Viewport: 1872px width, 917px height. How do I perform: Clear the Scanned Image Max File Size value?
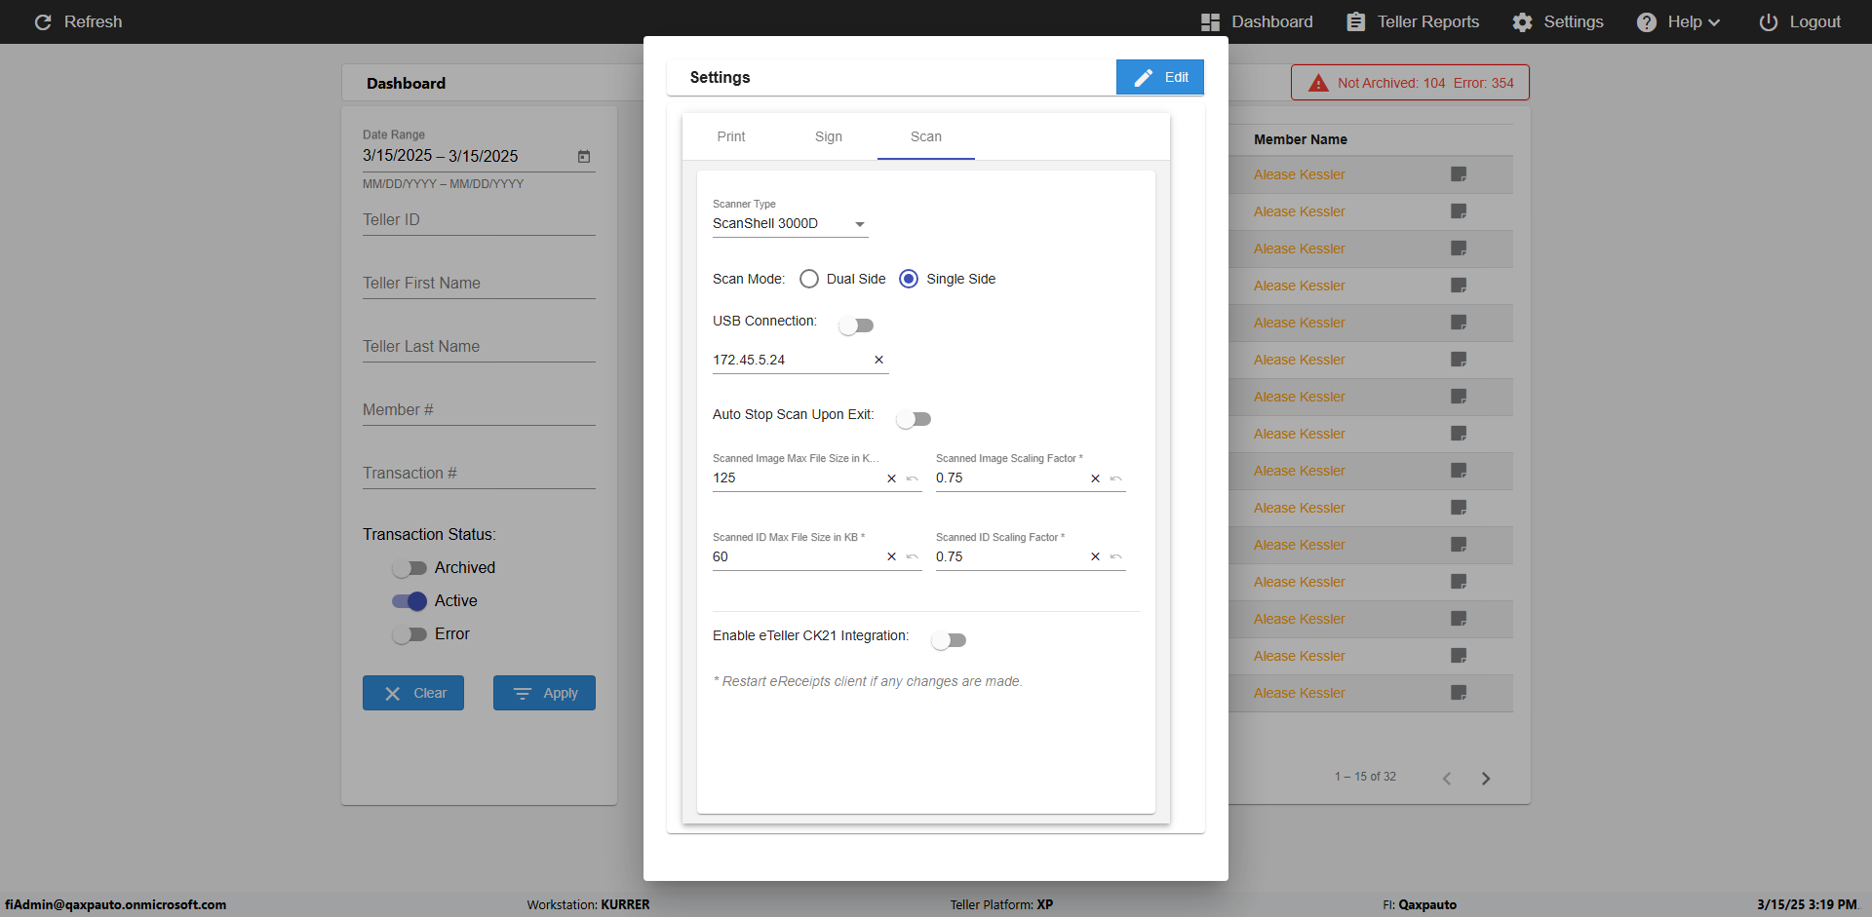(891, 478)
